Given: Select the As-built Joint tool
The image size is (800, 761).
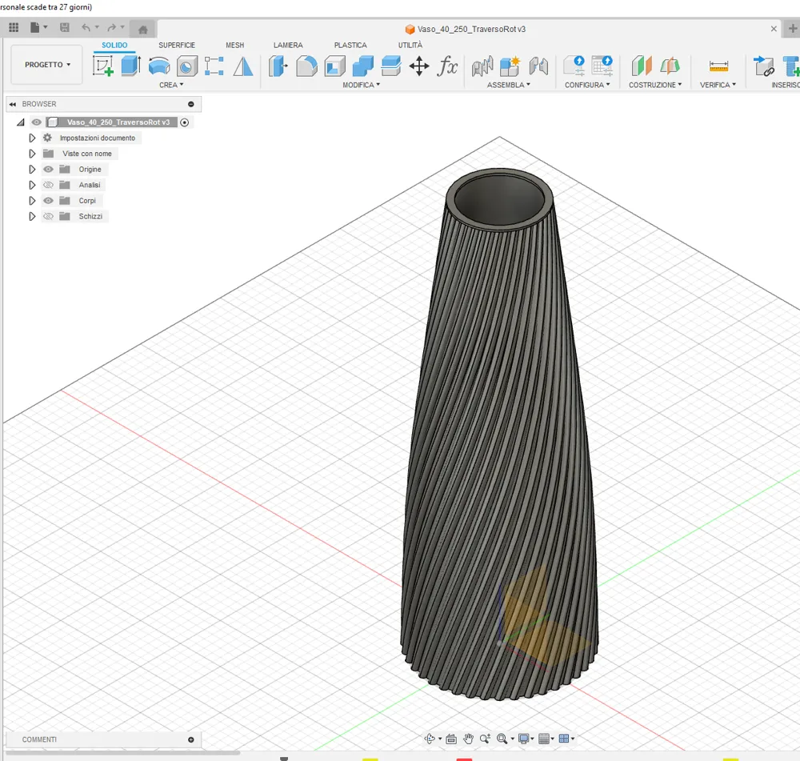Looking at the screenshot, I should tap(538, 66).
